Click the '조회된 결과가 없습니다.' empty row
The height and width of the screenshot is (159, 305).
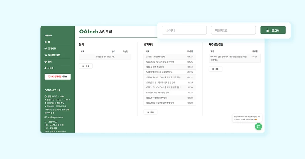105,57
